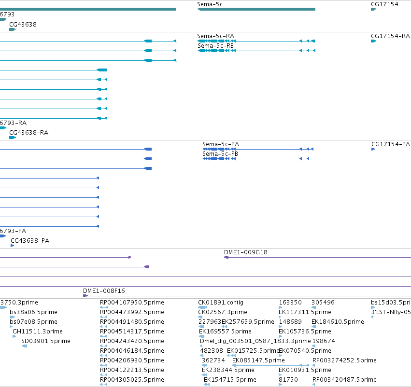Select the RP004107950.5prime EST
The width and height of the screenshot is (411, 387).
132,303
